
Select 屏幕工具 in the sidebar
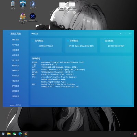16,71
